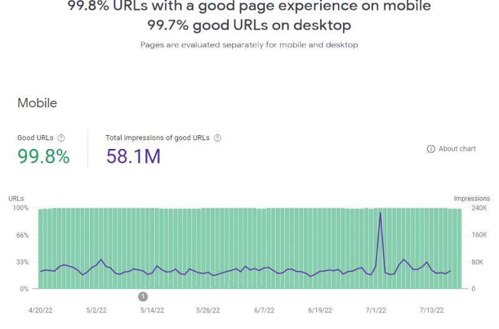Click the first green bar of chart
499x329 pixels.
[x=41, y=249]
